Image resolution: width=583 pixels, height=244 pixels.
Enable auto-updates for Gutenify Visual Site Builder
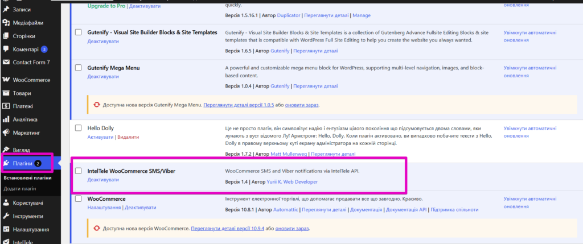pos(530,36)
